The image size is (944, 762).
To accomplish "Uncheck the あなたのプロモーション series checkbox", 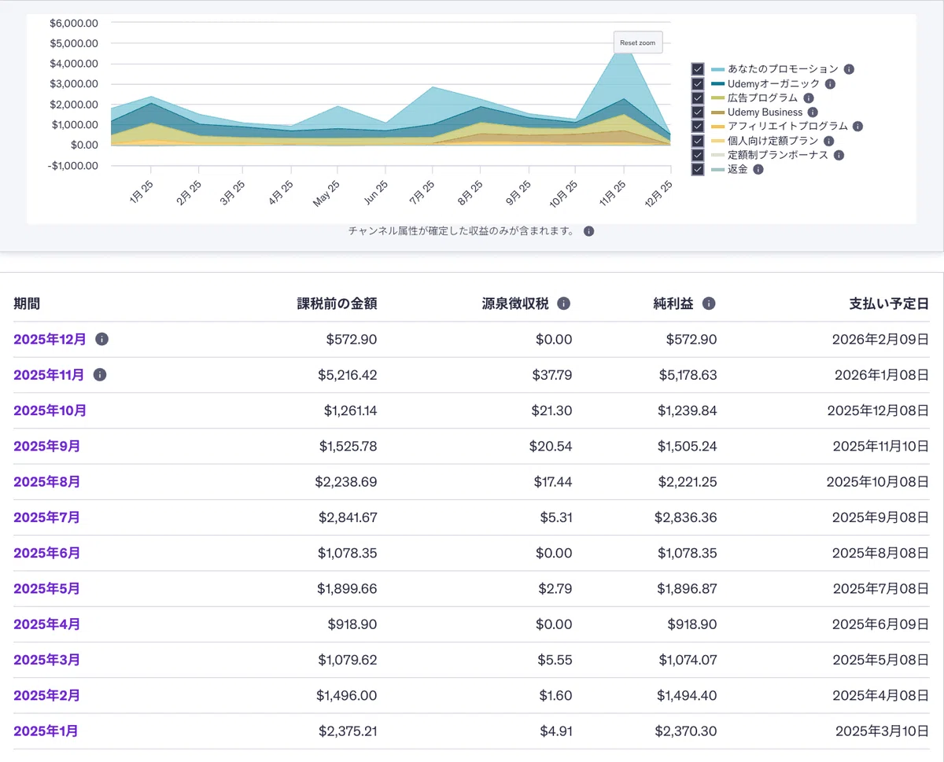I will click(x=698, y=69).
